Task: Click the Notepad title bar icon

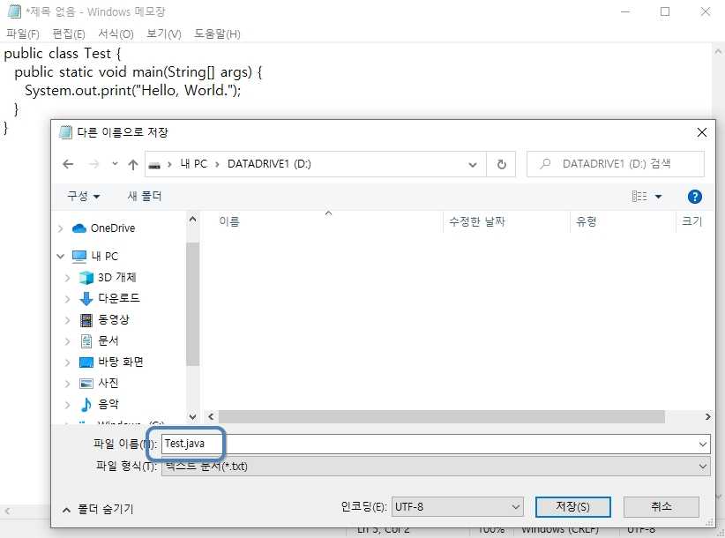Action: coord(14,11)
